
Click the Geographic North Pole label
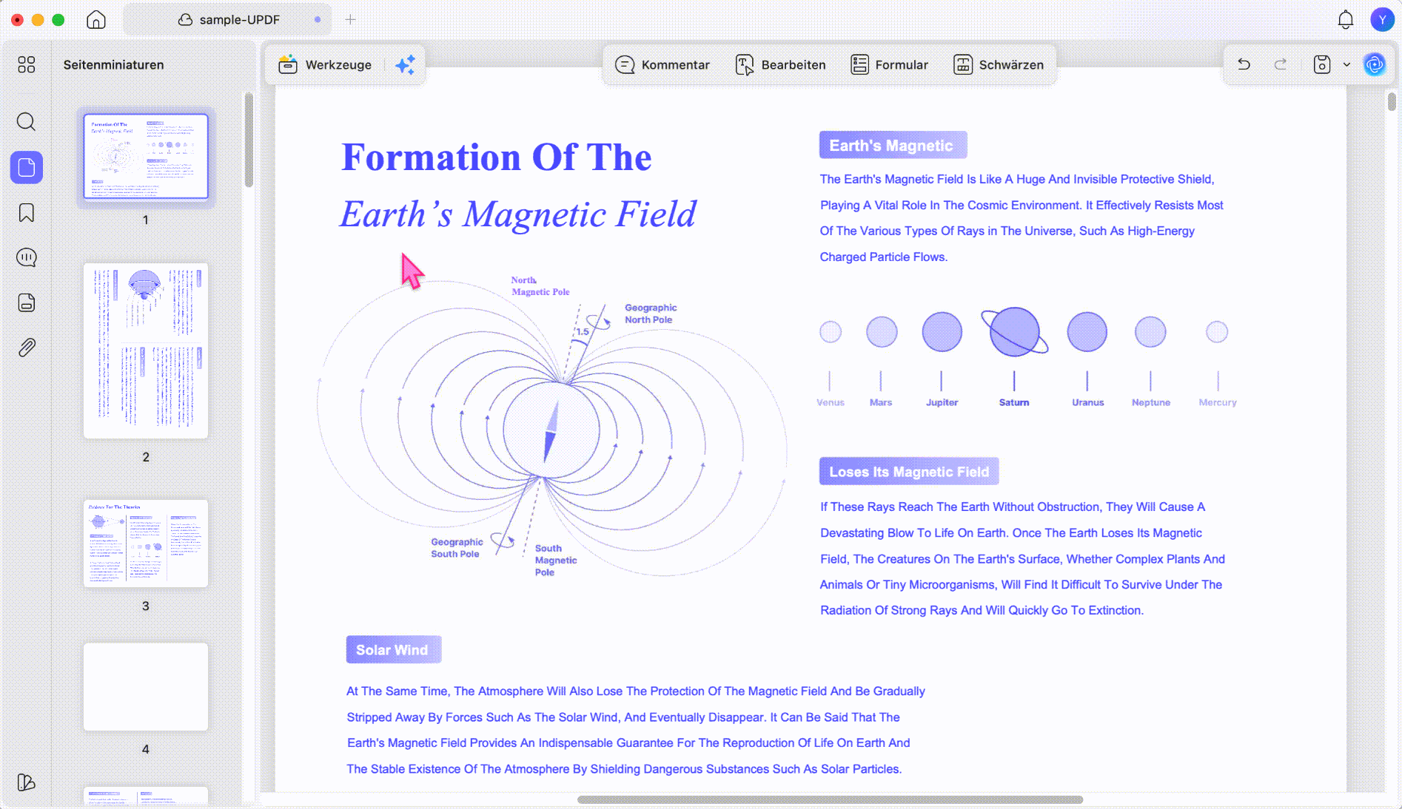(651, 314)
